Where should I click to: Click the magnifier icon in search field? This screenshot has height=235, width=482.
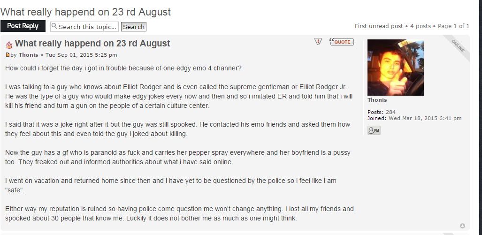[55, 26]
